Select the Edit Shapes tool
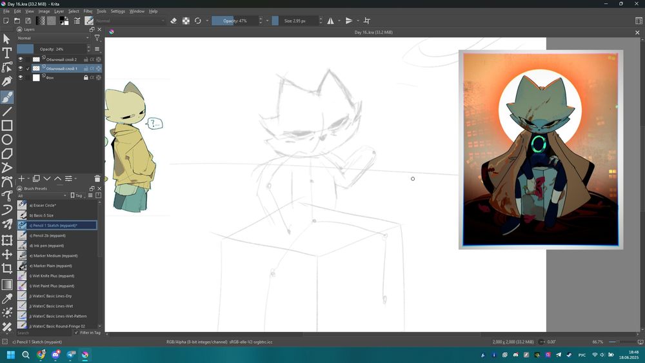Viewport: 645px width, 363px height. click(x=6, y=67)
